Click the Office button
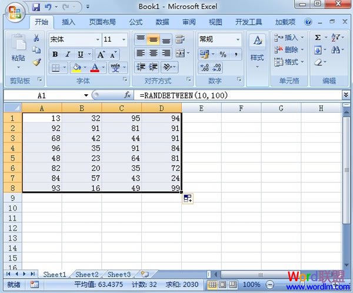This screenshot has width=353, height=293. [x=15, y=11]
